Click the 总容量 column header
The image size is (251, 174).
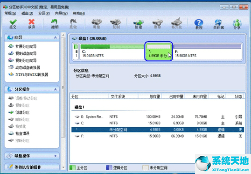(150, 96)
